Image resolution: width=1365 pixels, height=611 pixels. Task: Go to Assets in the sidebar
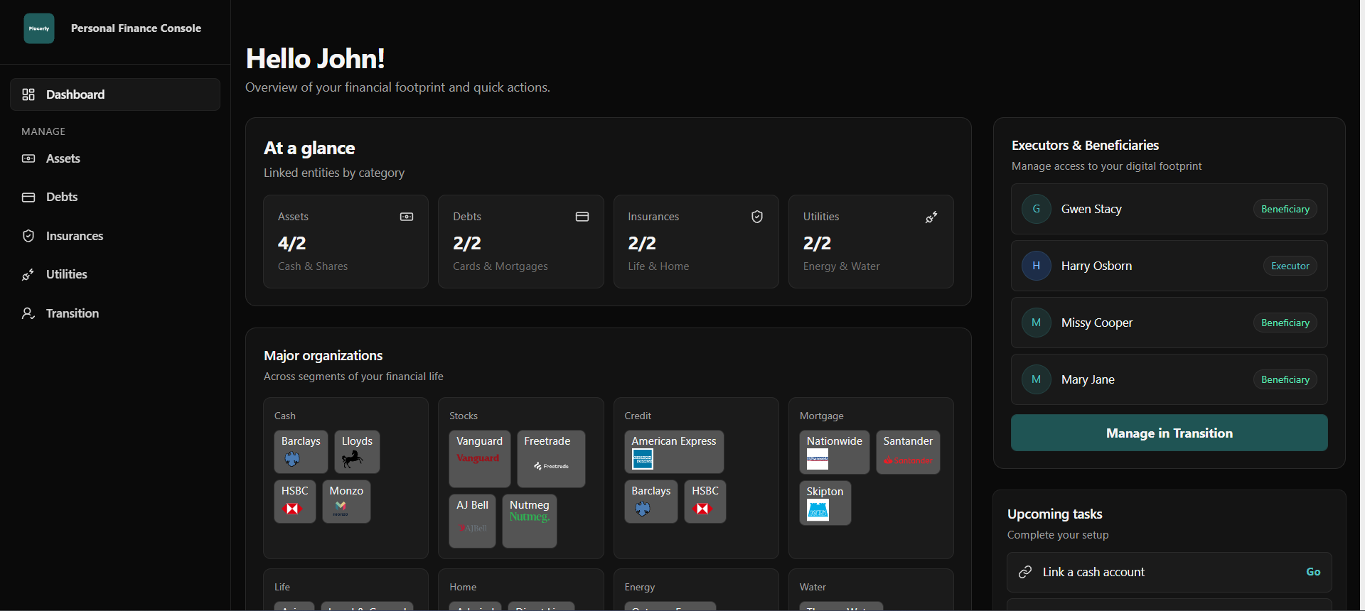click(115, 158)
